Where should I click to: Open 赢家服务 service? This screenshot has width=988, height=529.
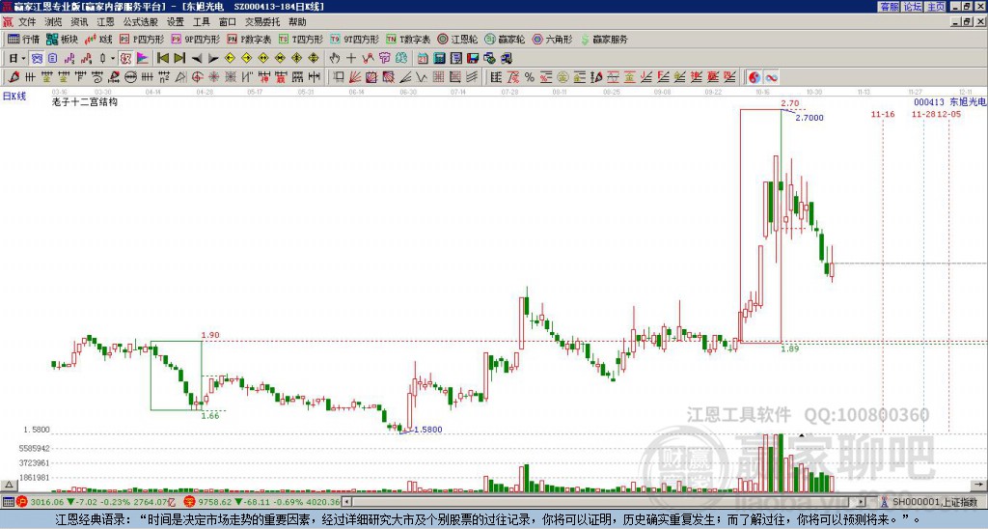[604, 39]
